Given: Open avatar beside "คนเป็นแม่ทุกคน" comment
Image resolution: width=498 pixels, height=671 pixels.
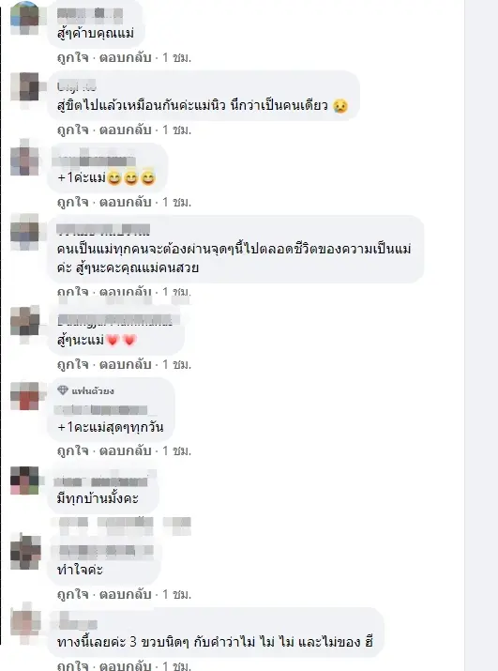Looking at the screenshot, I should pos(24,232).
